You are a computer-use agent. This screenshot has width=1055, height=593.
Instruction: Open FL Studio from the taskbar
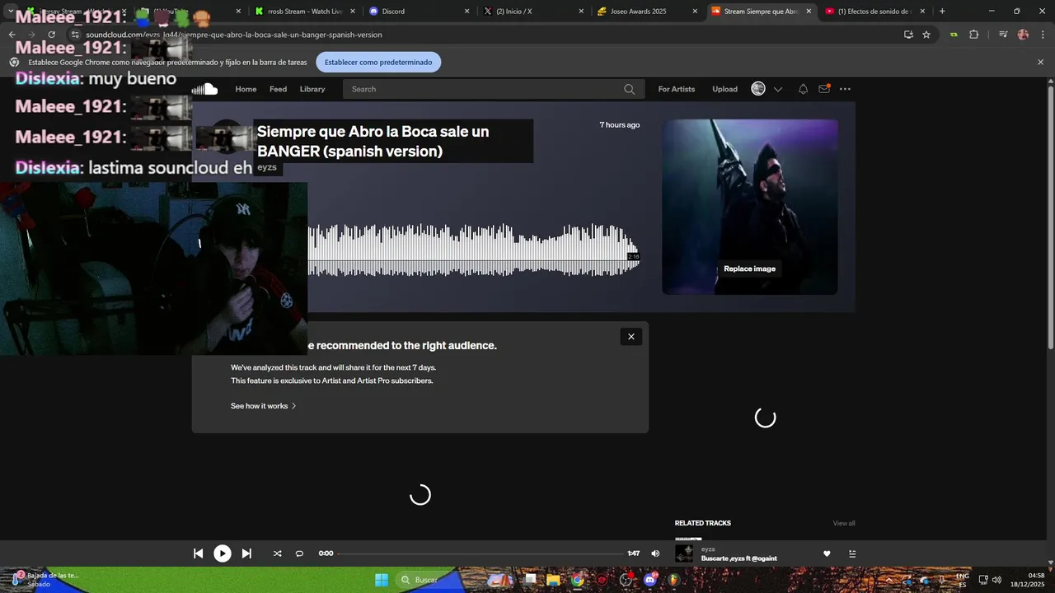tap(673, 580)
